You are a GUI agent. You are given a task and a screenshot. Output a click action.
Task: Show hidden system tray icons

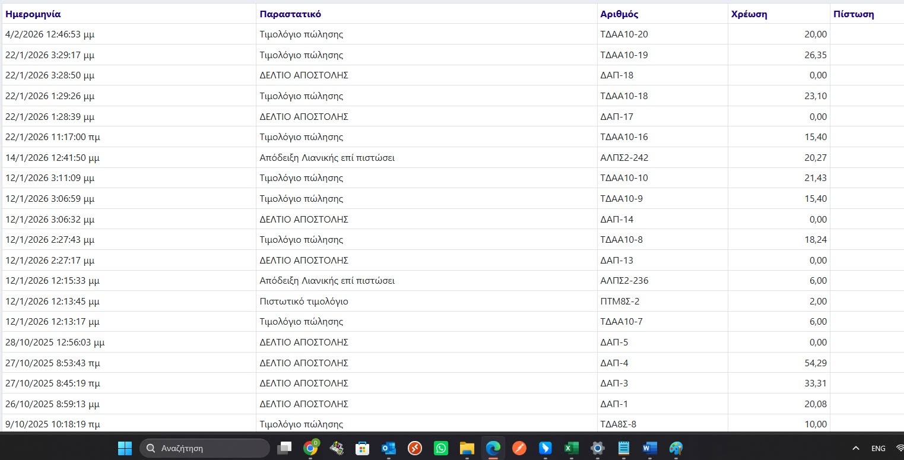(855, 448)
